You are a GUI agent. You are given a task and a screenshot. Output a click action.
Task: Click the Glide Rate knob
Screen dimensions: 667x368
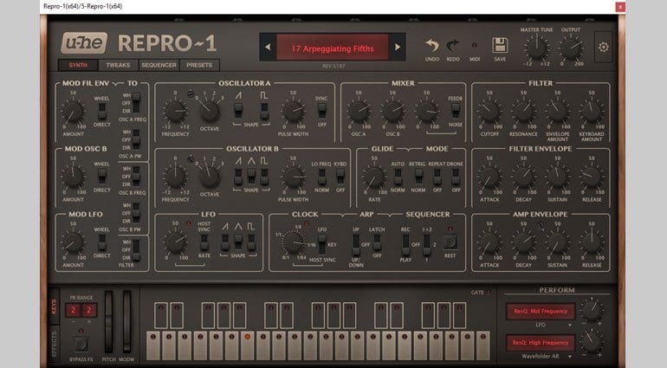click(x=374, y=177)
